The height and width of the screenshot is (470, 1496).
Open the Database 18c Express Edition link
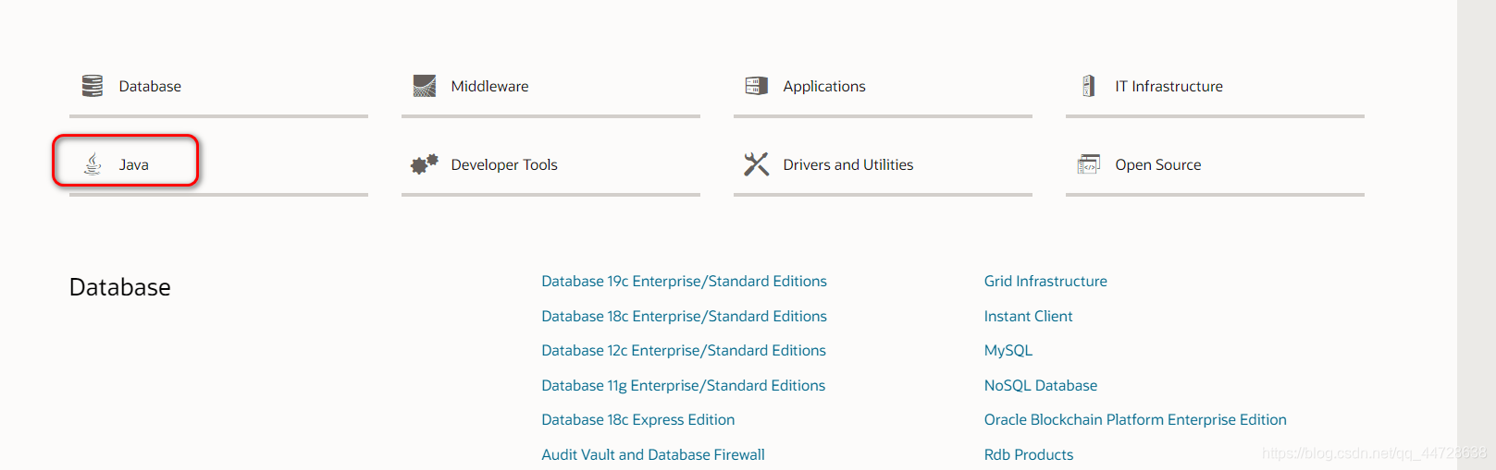[637, 419]
